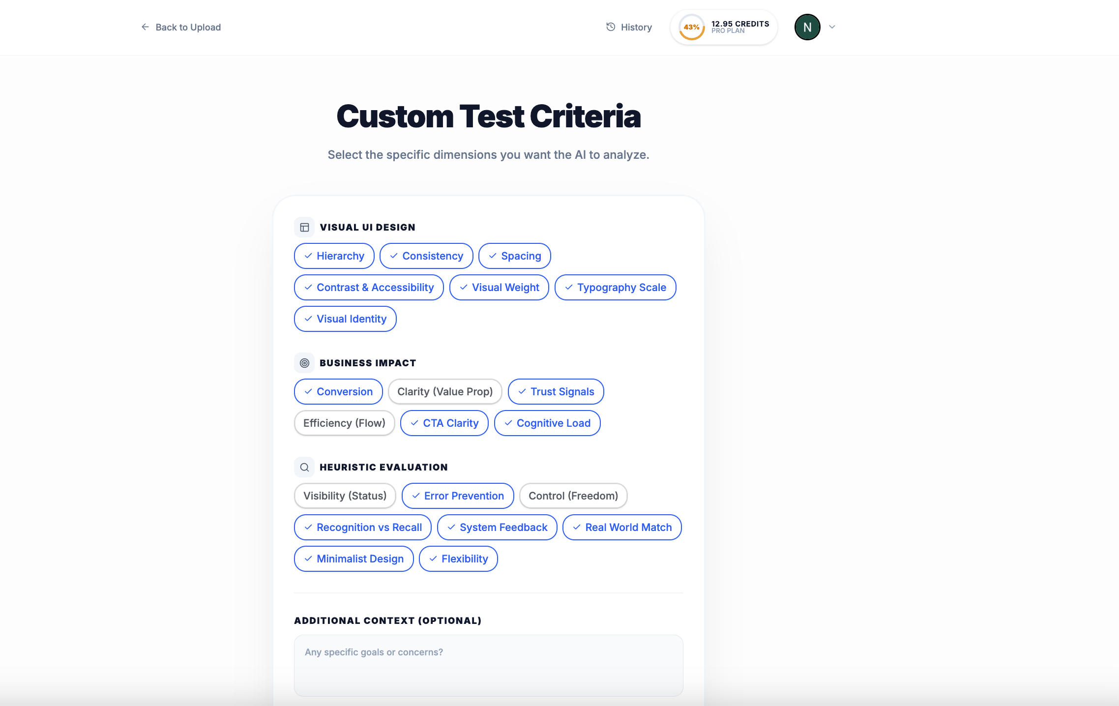Enable the Control (Freedom) criterion
The image size is (1119, 706).
click(573, 496)
